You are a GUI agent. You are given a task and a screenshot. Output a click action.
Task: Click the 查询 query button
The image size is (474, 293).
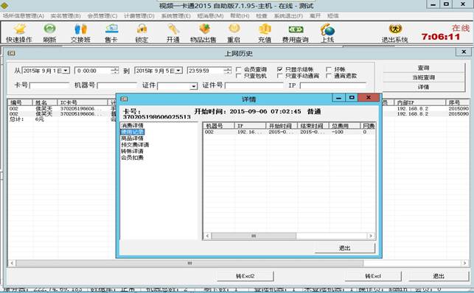[424, 68]
